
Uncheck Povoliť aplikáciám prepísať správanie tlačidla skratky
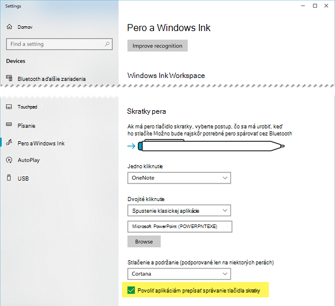(x=131, y=290)
